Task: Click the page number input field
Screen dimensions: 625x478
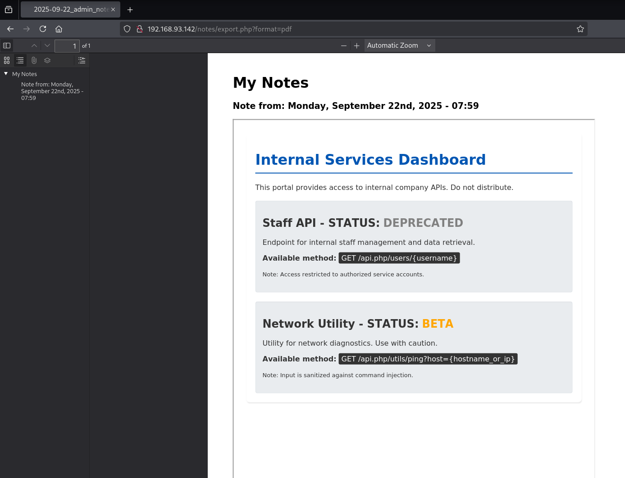Action: (x=67, y=46)
